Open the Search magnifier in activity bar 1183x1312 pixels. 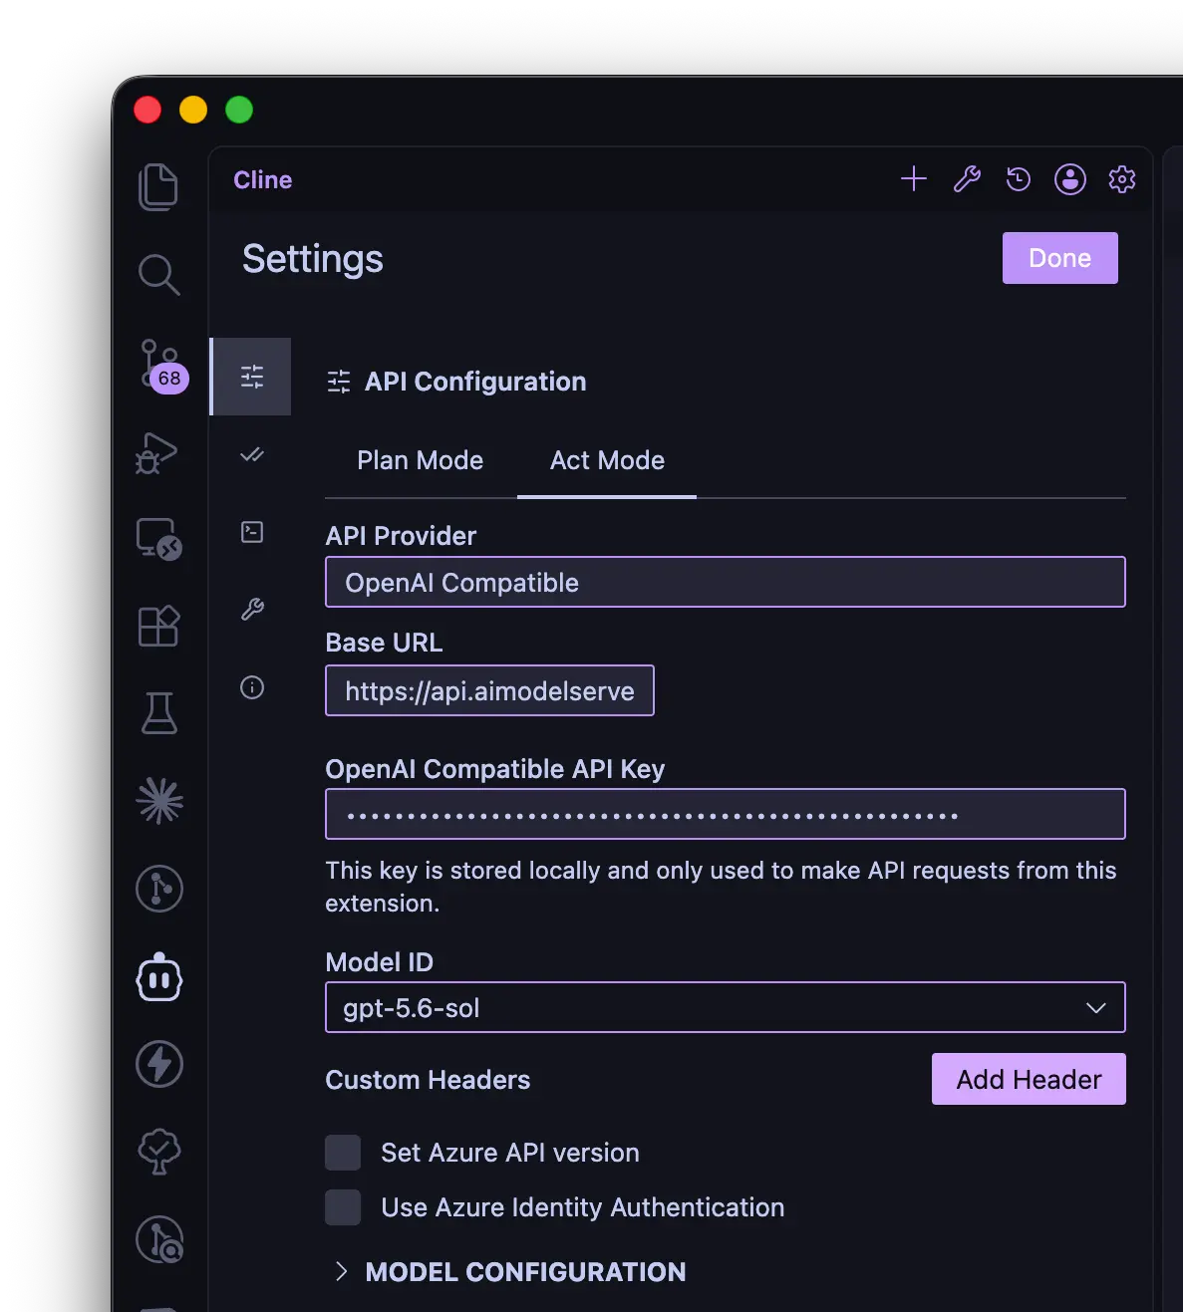158,275
